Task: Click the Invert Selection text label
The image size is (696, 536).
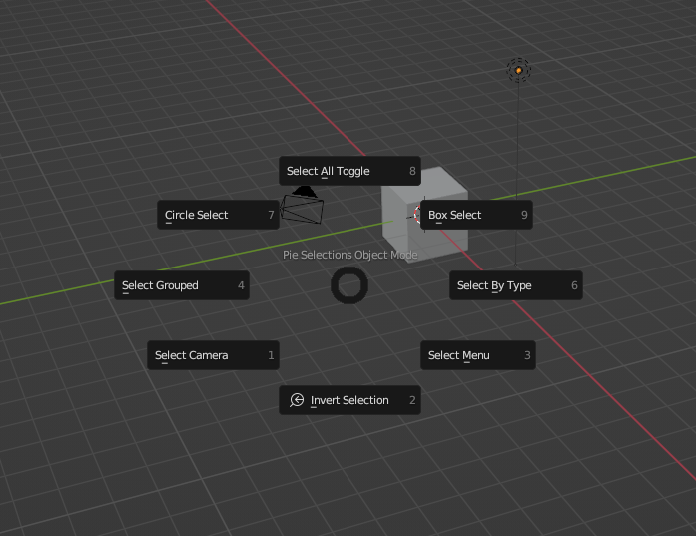Action: (x=349, y=400)
